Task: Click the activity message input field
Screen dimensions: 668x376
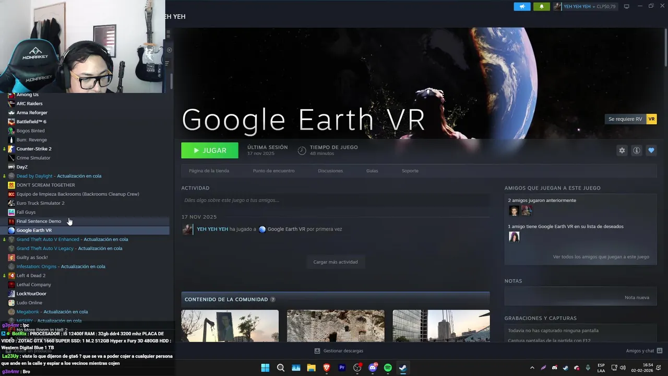Action: (x=336, y=200)
